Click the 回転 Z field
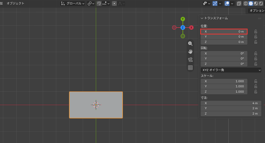This screenshot has height=143, width=265. pos(224,64)
